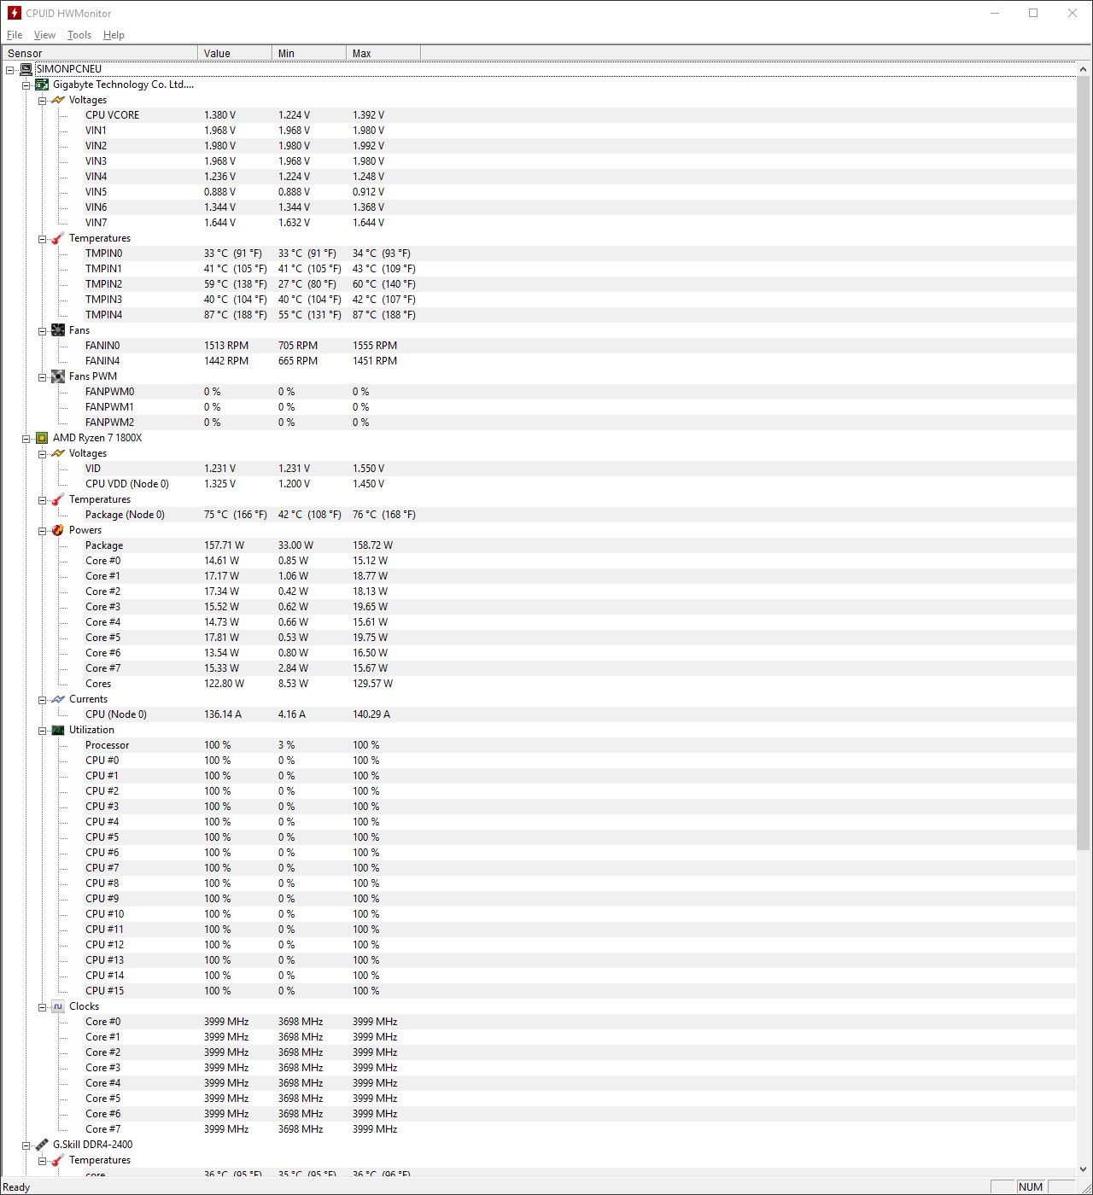Select the CPU #15 utilization row
Viewport: 1093px width, 1195px height.
[539, 991]
